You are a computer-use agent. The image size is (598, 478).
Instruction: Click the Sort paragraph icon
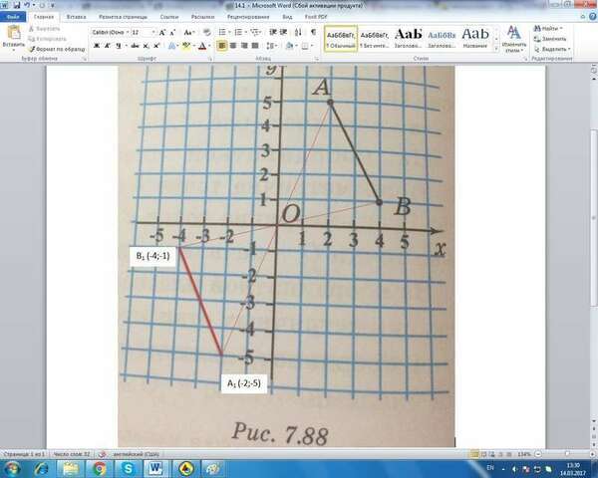tap(298, 33)
